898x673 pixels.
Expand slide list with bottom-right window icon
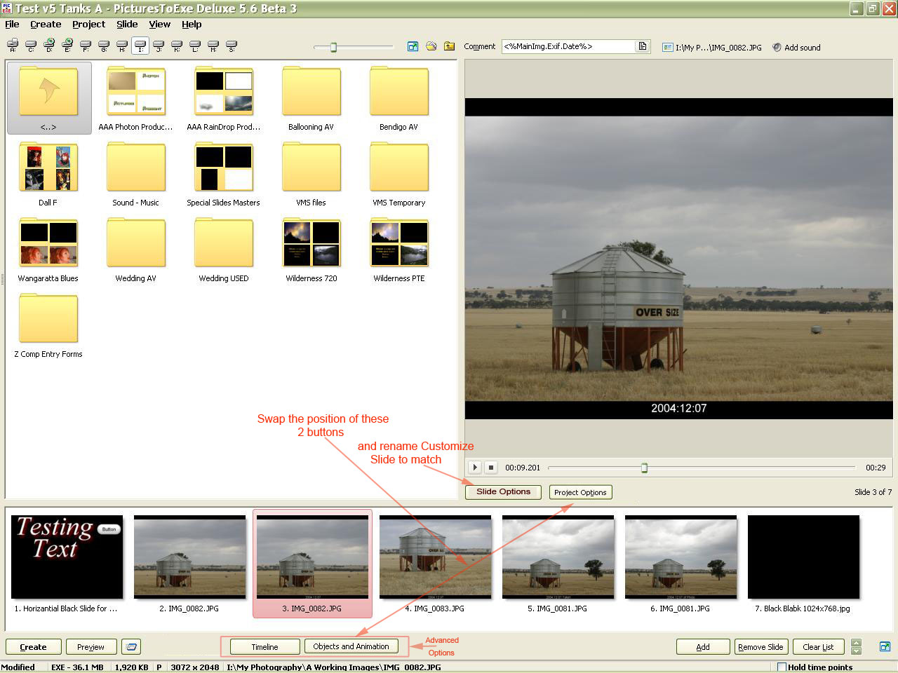click(885, 646)
